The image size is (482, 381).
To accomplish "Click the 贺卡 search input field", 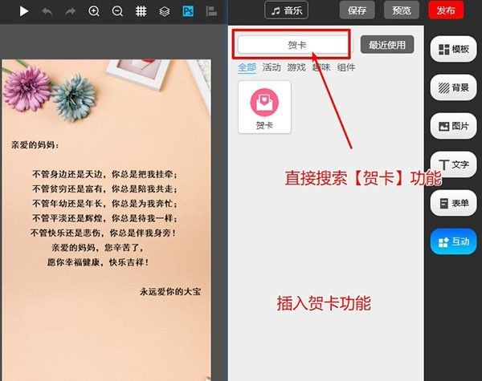I will (293, 45).
